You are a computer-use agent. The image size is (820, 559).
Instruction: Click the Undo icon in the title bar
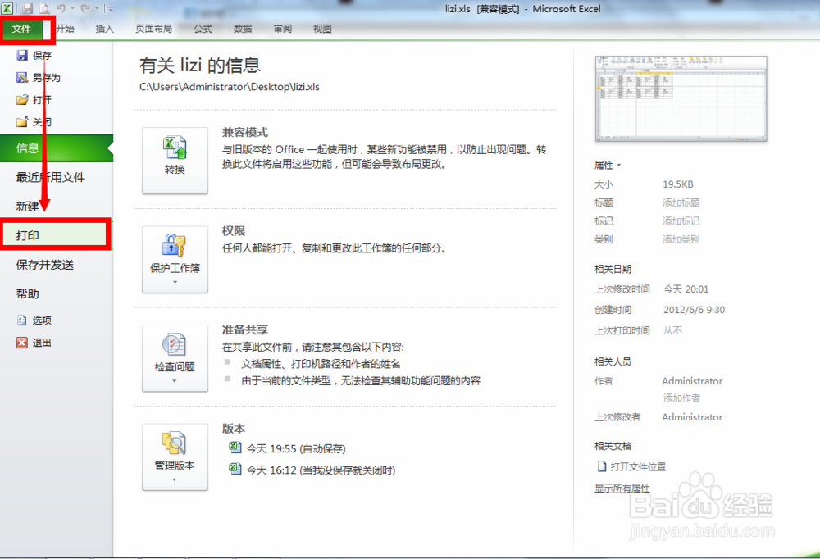tap(61, 7)
